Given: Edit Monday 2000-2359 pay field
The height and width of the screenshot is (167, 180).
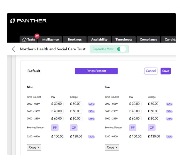Looking at the screenshot, I should pyautogui.click(x=58, y=118).
